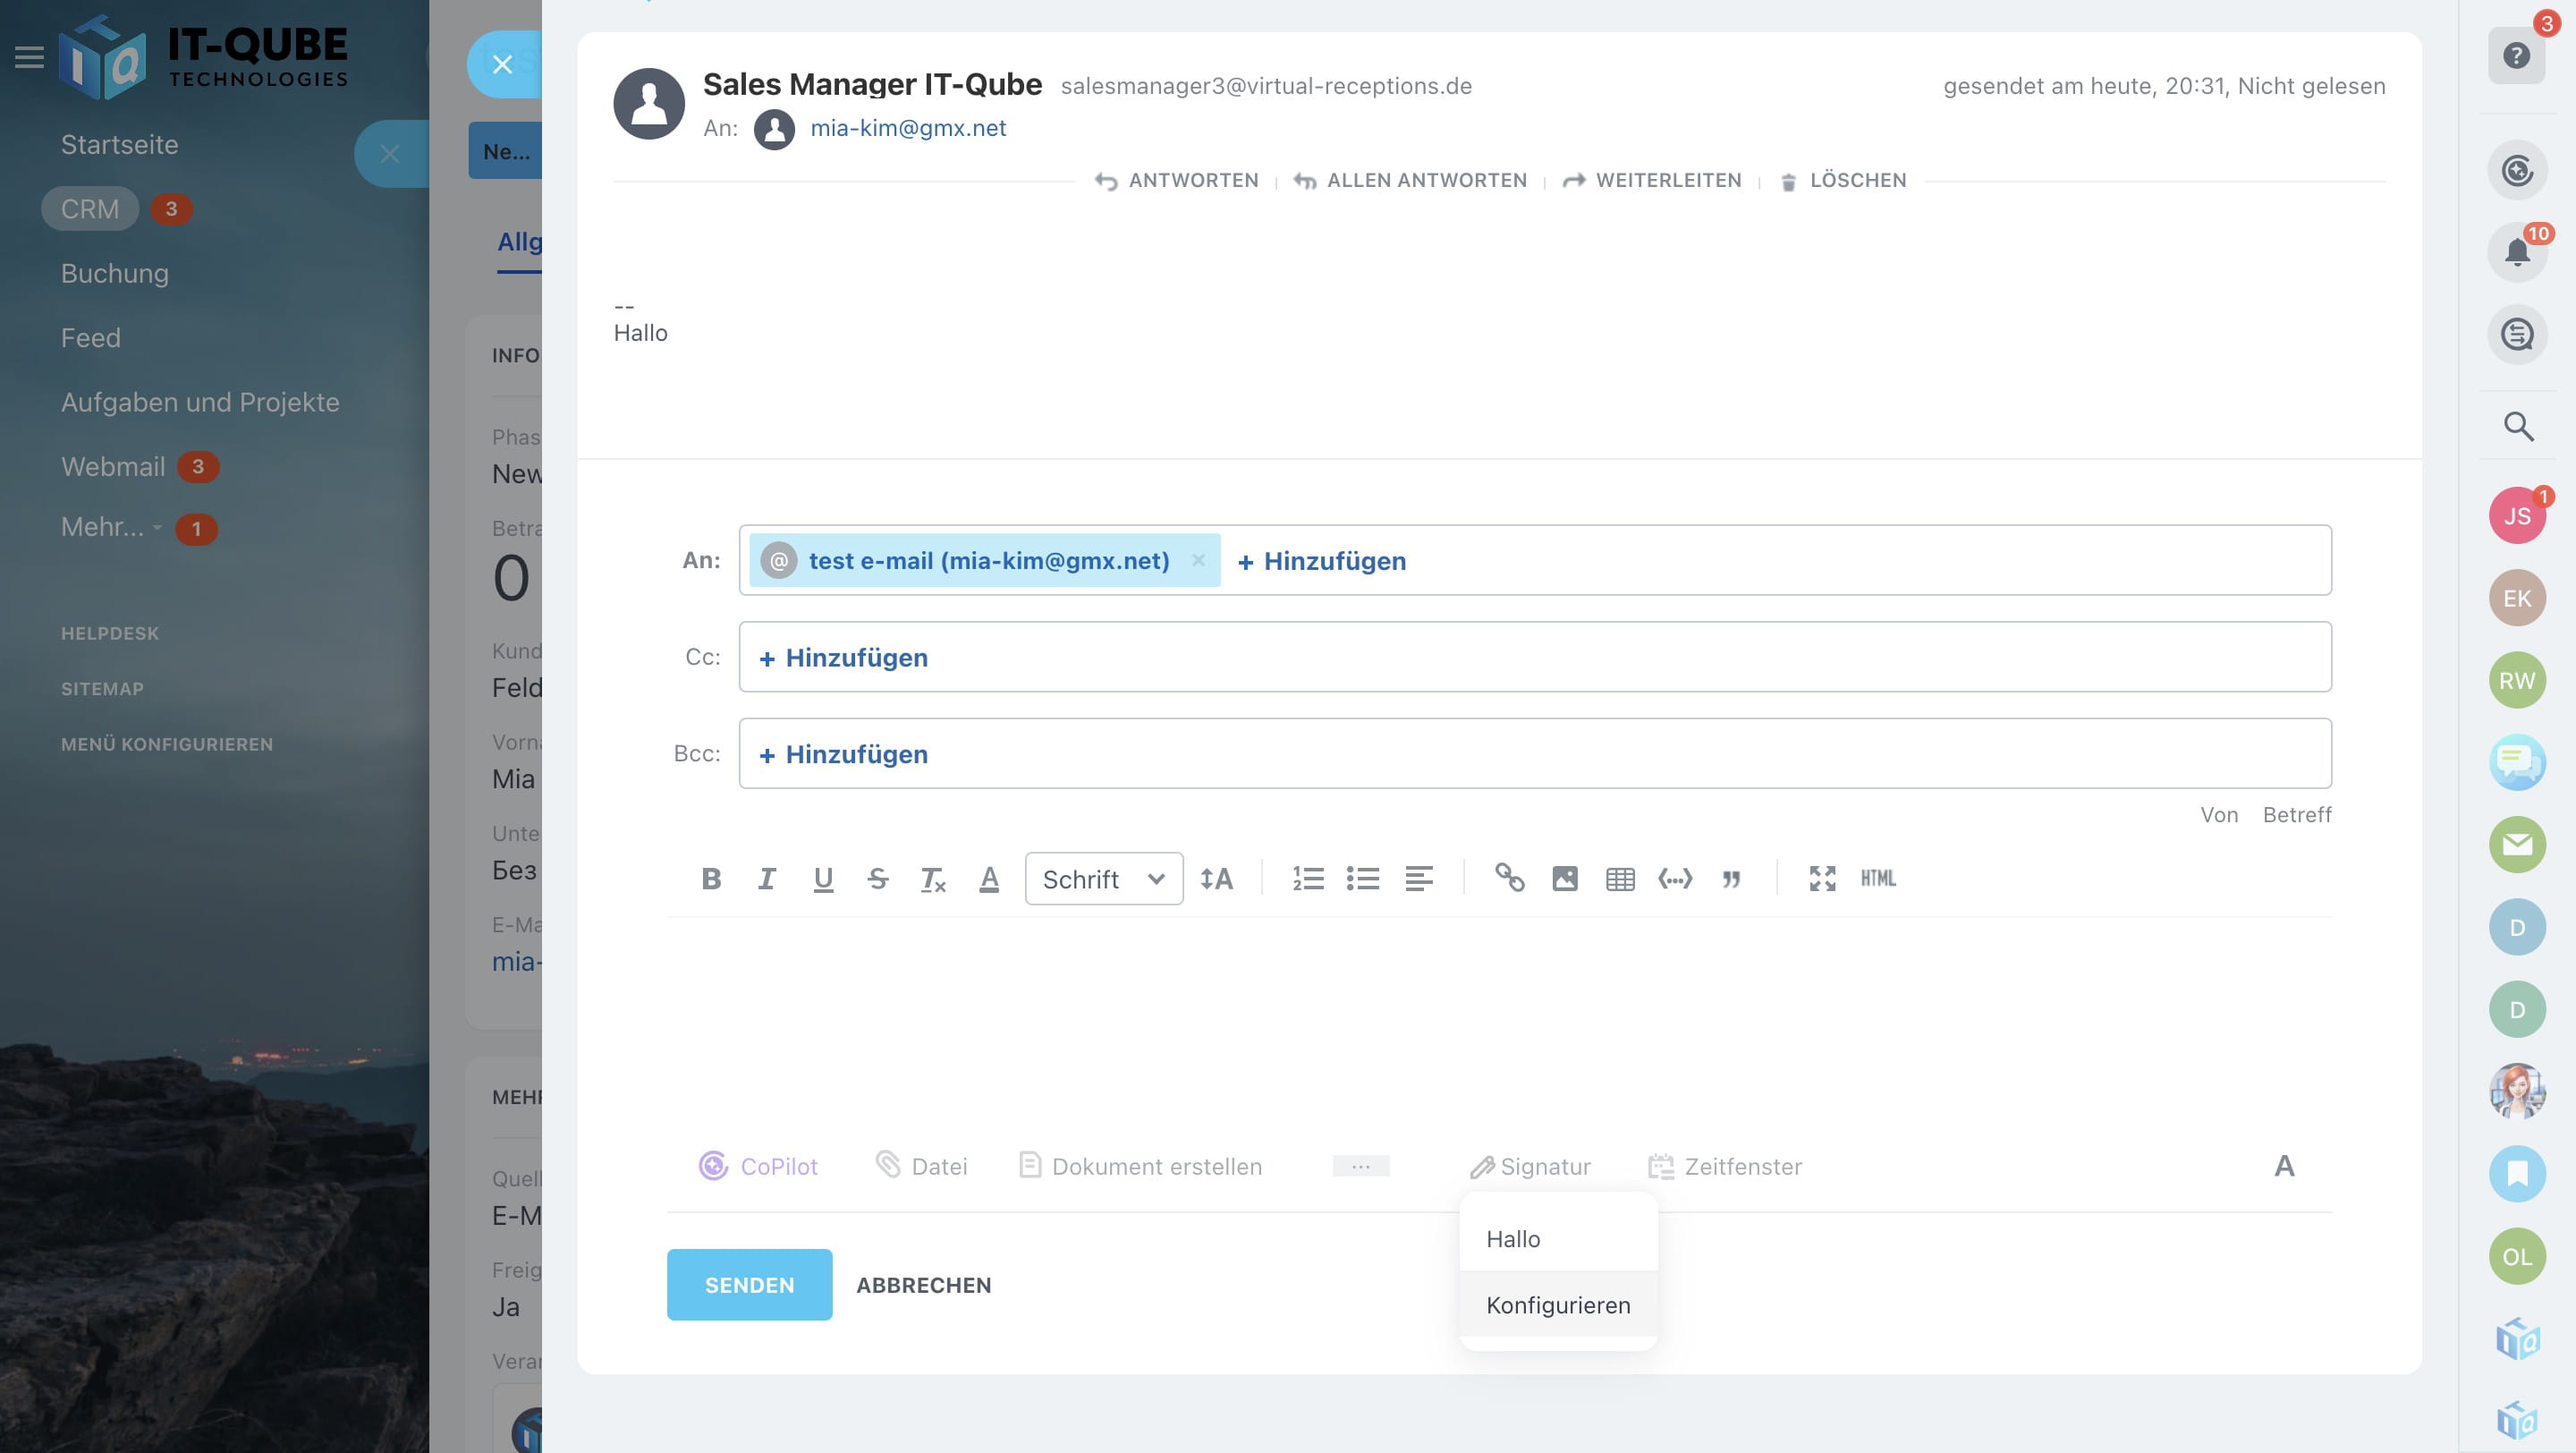This screenshot has height=1453, width=2576.
Task: Apply strikethrough formatting
Action: point(878,879)
